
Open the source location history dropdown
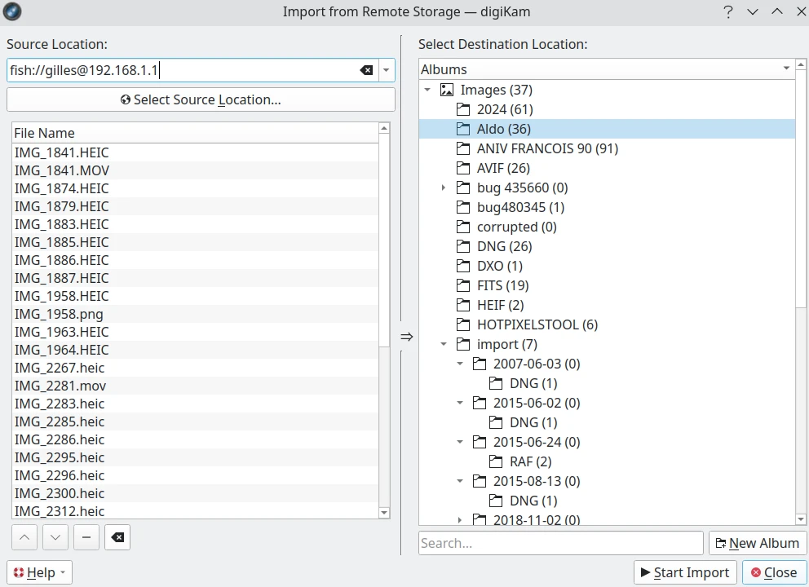click(387, 70)
